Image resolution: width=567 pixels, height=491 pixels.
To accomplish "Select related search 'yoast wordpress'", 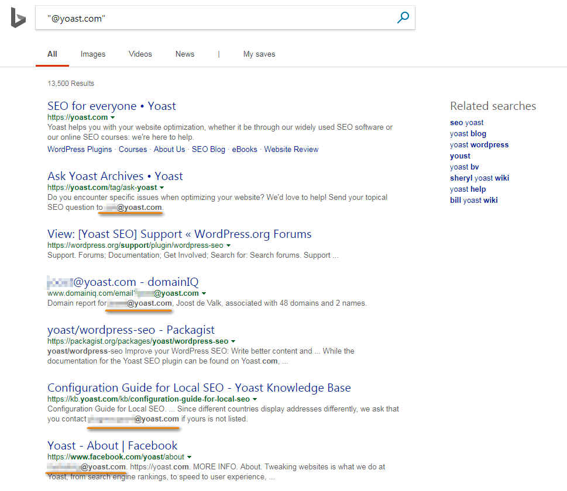I will [x=479, y=144].
